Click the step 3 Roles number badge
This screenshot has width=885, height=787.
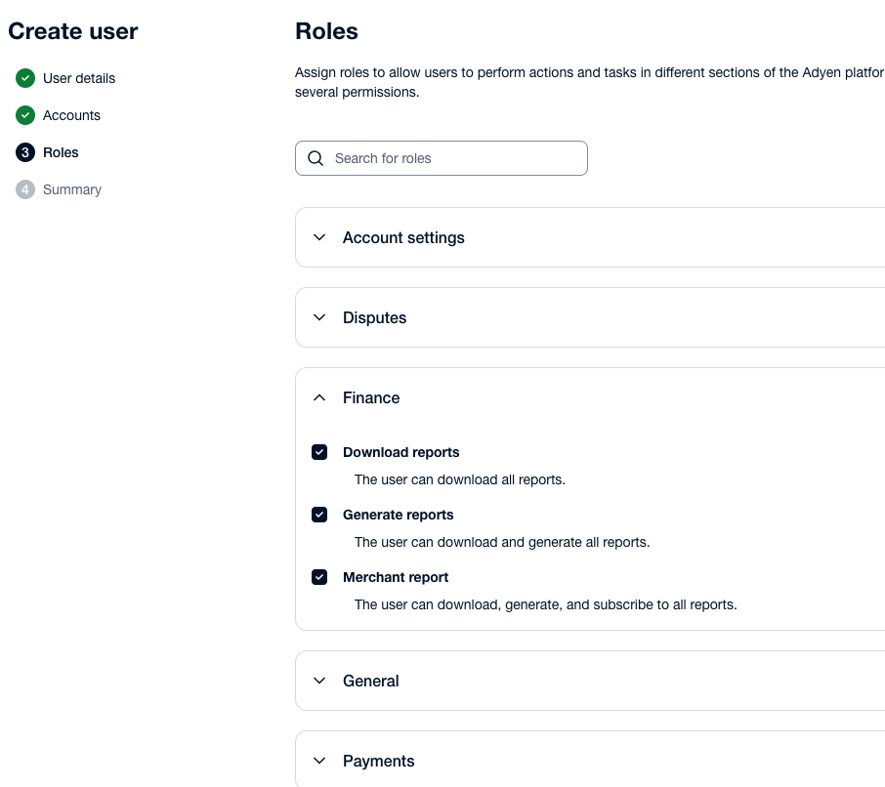pos(25,152)
